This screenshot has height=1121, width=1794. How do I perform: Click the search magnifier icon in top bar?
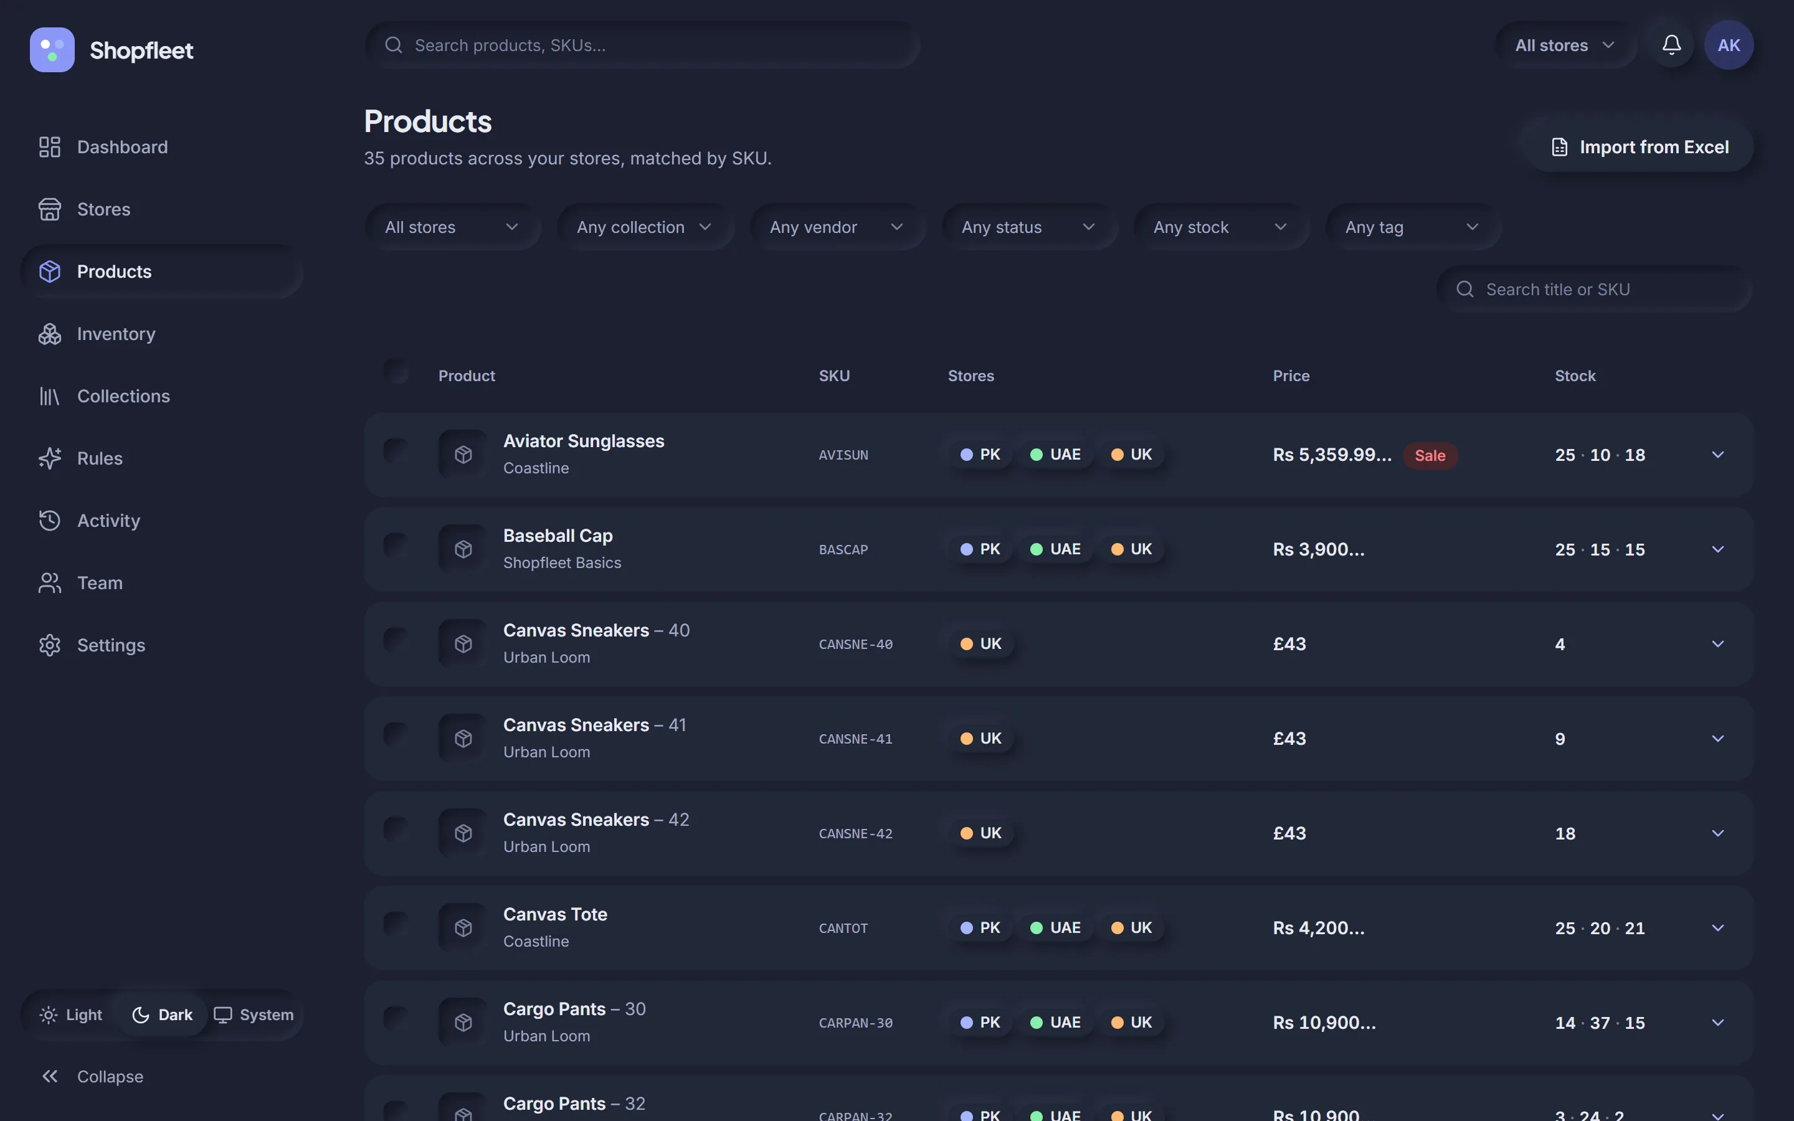394,45
